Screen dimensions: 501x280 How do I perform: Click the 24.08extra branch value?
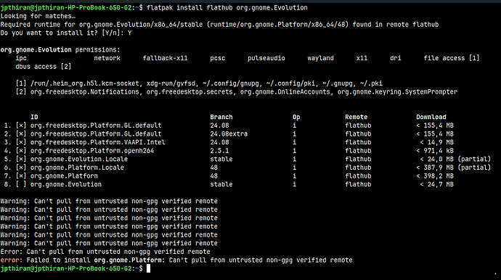[x=229, y=133]
